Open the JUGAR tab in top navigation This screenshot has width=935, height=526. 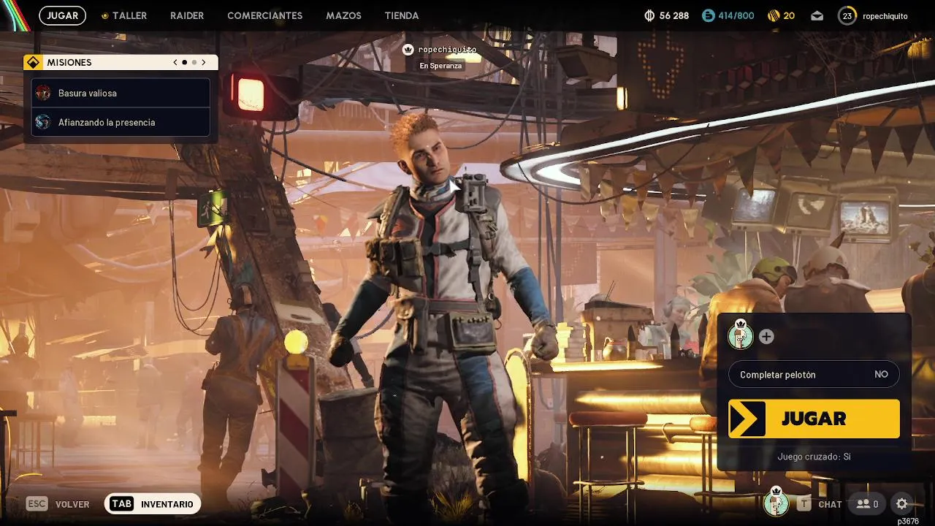coord(63,15)
